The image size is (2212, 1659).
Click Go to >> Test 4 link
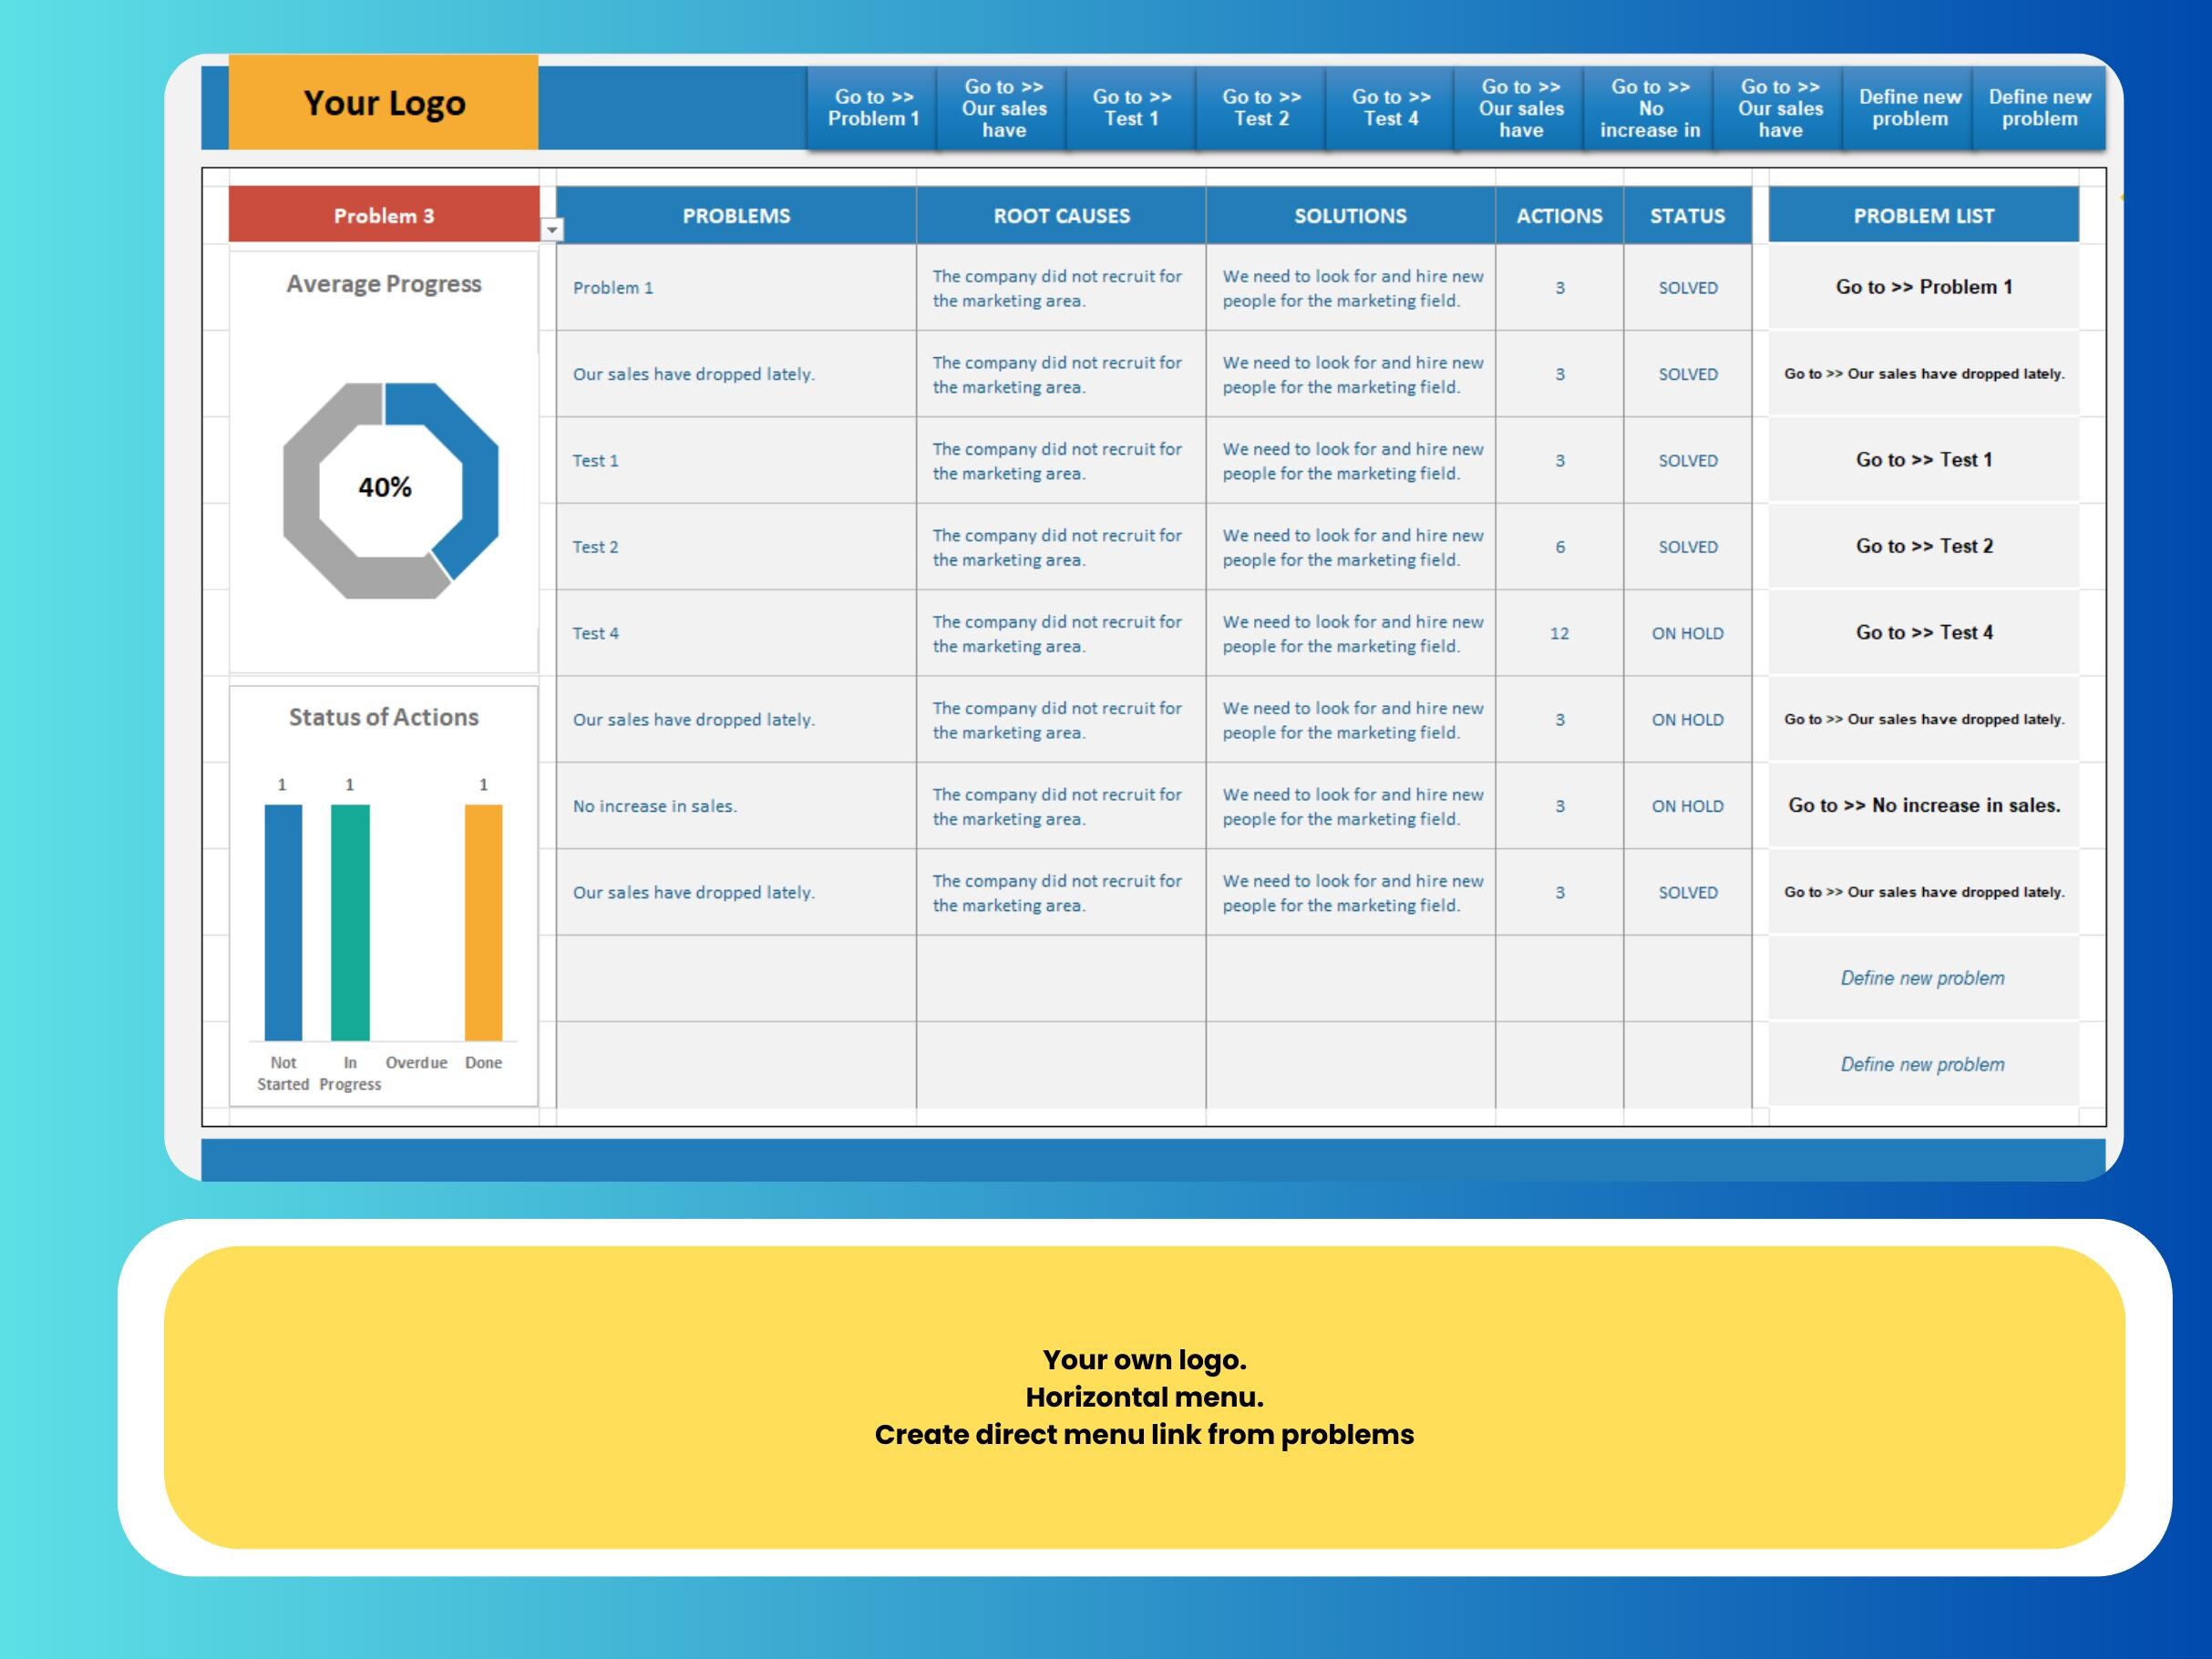(1922, 632)
